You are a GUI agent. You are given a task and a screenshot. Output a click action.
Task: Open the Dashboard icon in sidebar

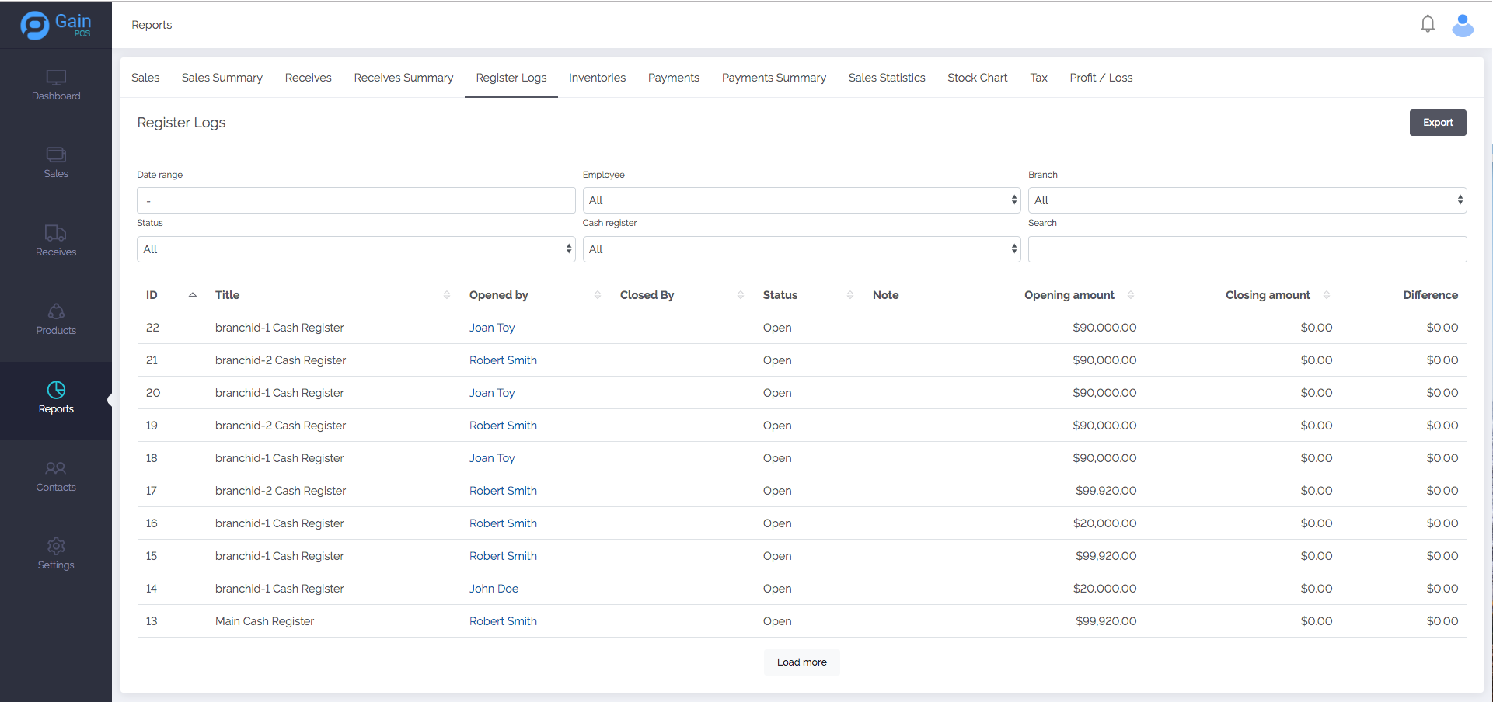point(56,78)
